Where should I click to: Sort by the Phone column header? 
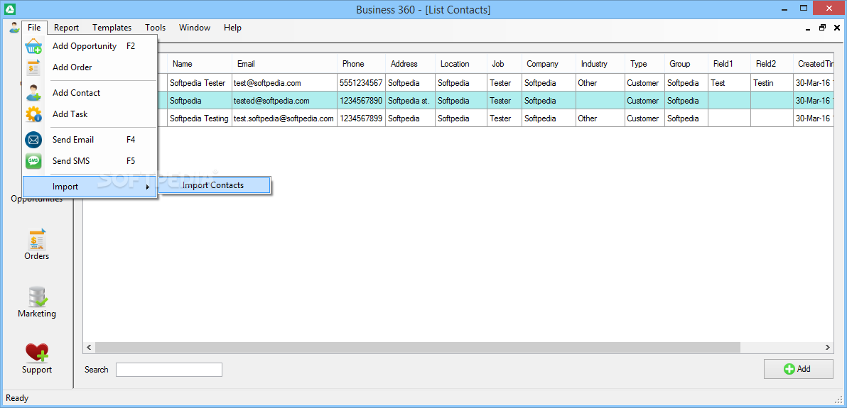362,64
